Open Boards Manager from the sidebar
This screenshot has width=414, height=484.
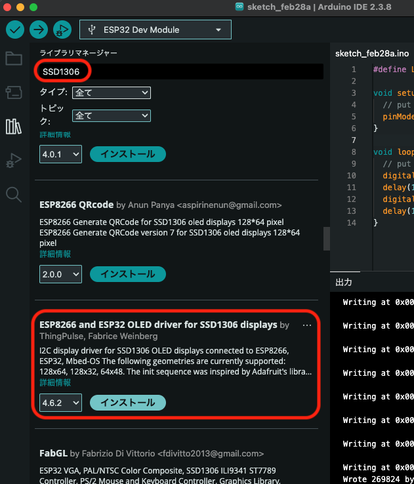tap(14, 92)
